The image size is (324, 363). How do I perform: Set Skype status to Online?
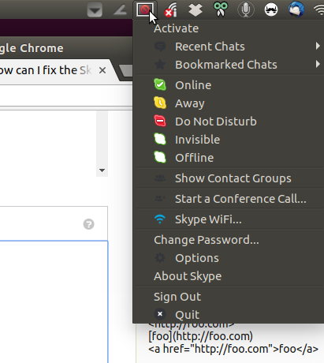(229, 85)
